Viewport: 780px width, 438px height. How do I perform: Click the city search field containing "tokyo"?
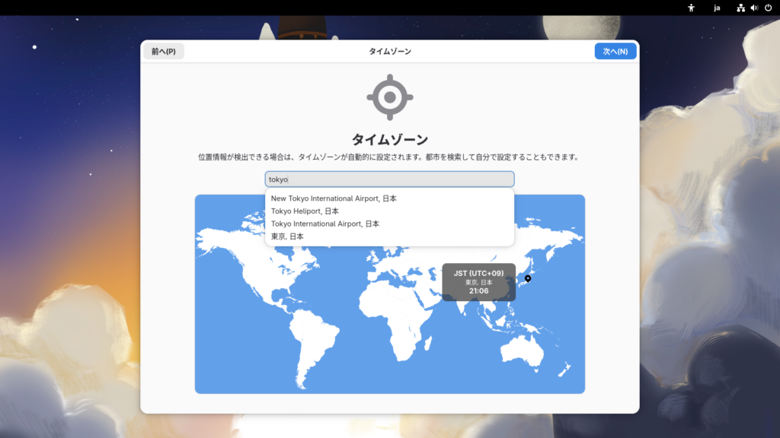pyautogui.click(x=389, y=179)
